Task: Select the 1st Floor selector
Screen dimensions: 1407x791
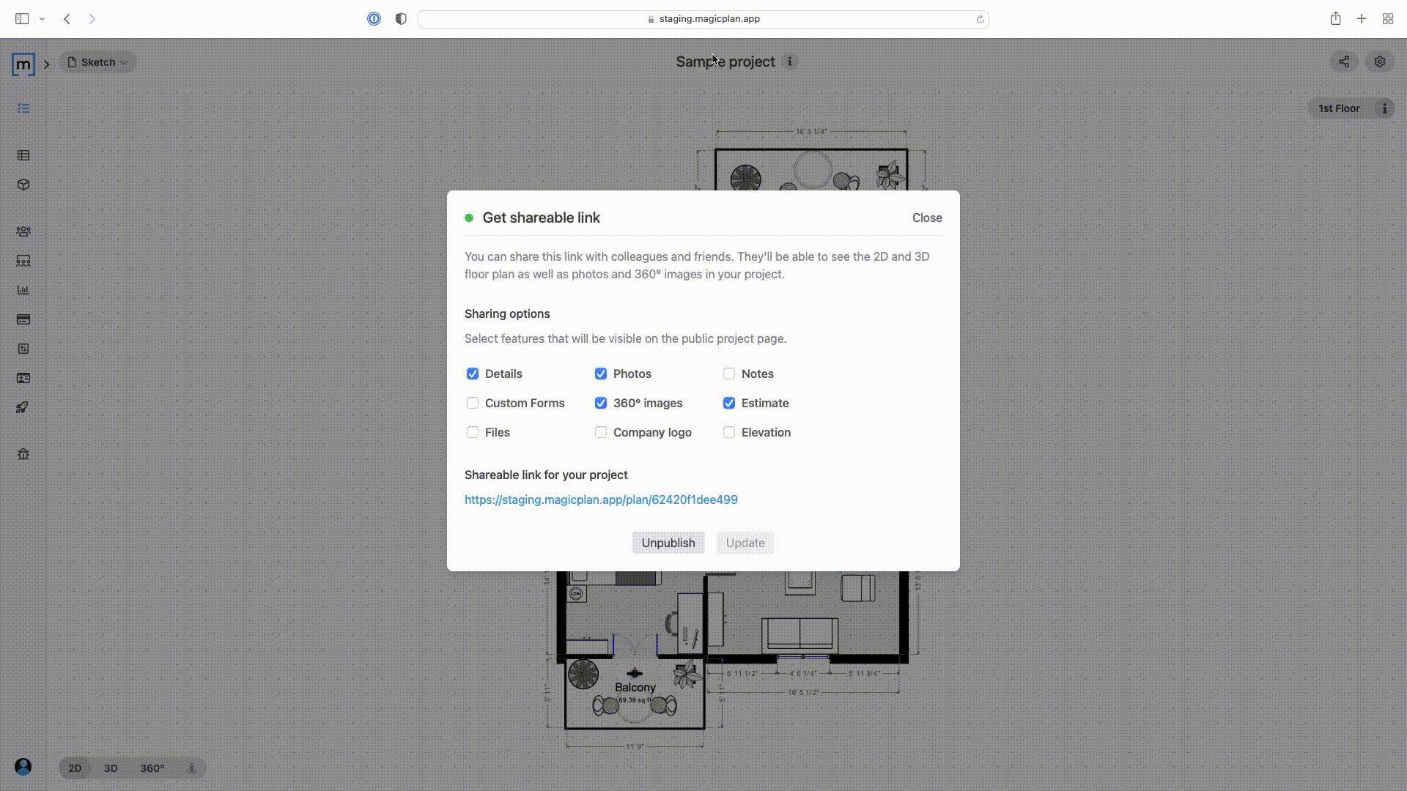Action: pyautogui.click(x=1339, y=108)
